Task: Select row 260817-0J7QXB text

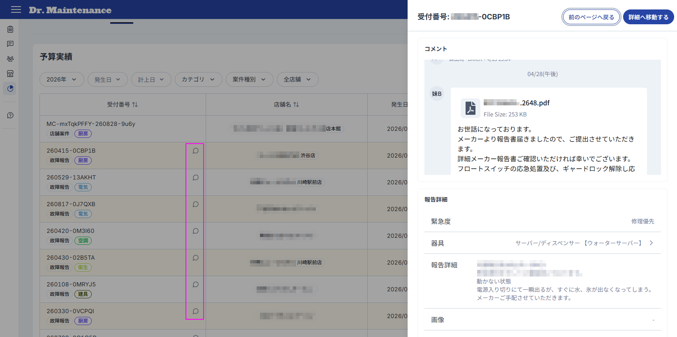Action: pos(71,204)
